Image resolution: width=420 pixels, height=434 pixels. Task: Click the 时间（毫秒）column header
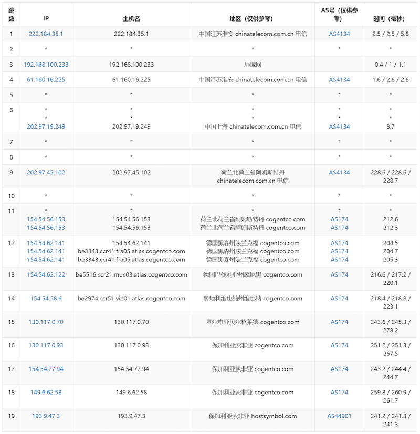[391, 18]
